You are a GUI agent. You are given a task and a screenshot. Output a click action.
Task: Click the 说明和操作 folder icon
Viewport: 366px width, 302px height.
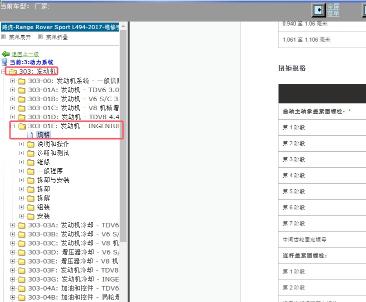[30, 144]
